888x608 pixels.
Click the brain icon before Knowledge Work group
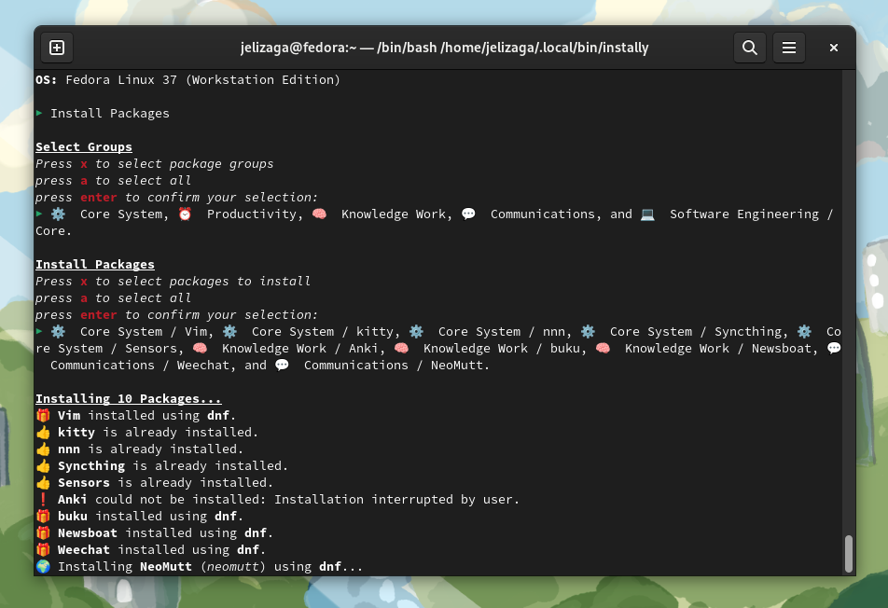click(319, 214)
